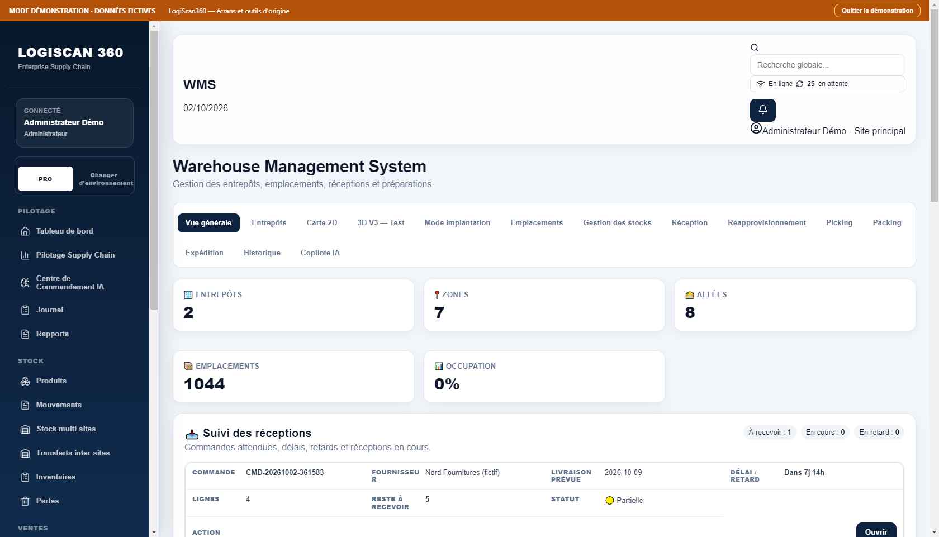939x537 pixels.
Task: Select the Vue générale tab
Action: coord(208,222)
